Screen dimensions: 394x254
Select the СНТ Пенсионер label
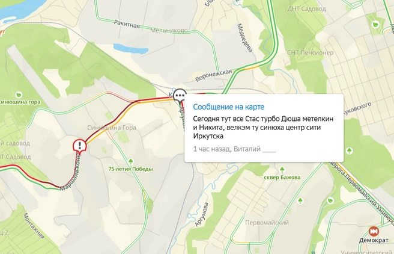pyautogui.click(x=310, y=52)
